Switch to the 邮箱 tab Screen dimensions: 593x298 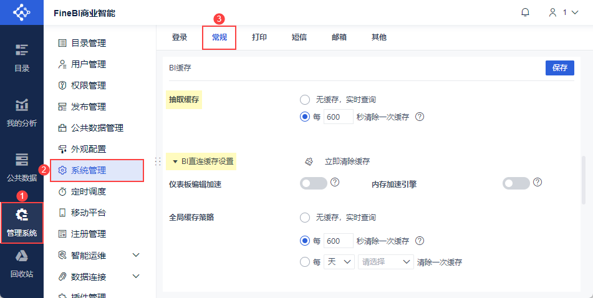339,37
